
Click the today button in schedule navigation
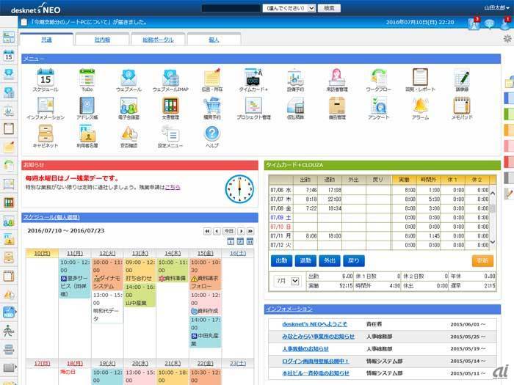coord(229,231)
